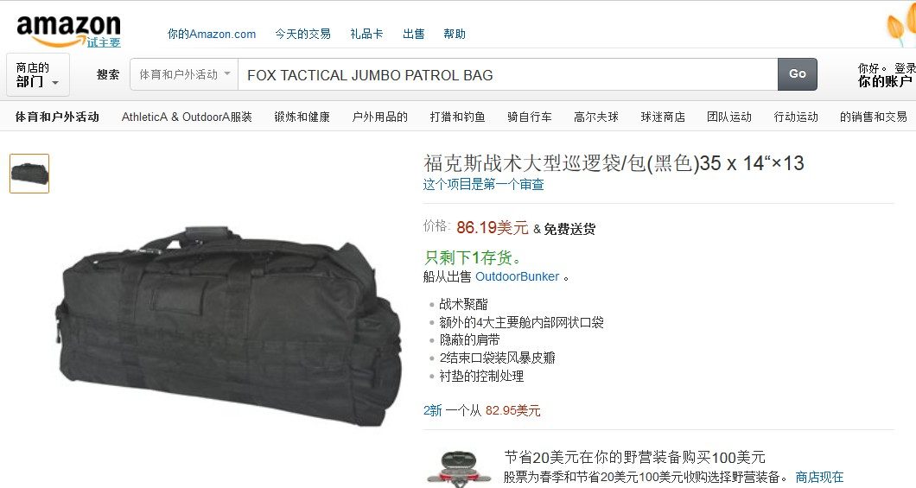Click the Go search button
The width and height of the screenshot is (916, 488).
798,74
